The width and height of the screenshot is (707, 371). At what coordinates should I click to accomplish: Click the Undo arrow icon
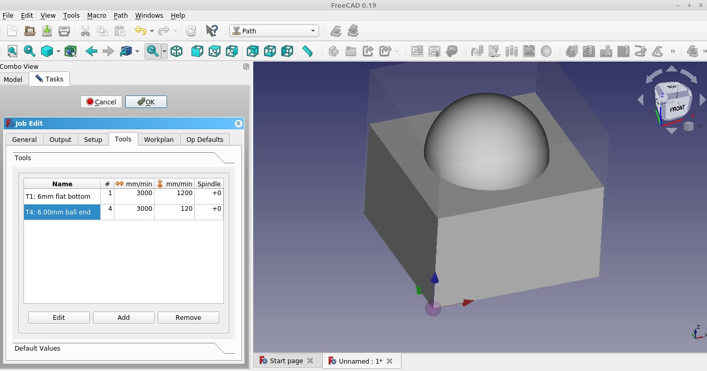[x=140, y=31]
